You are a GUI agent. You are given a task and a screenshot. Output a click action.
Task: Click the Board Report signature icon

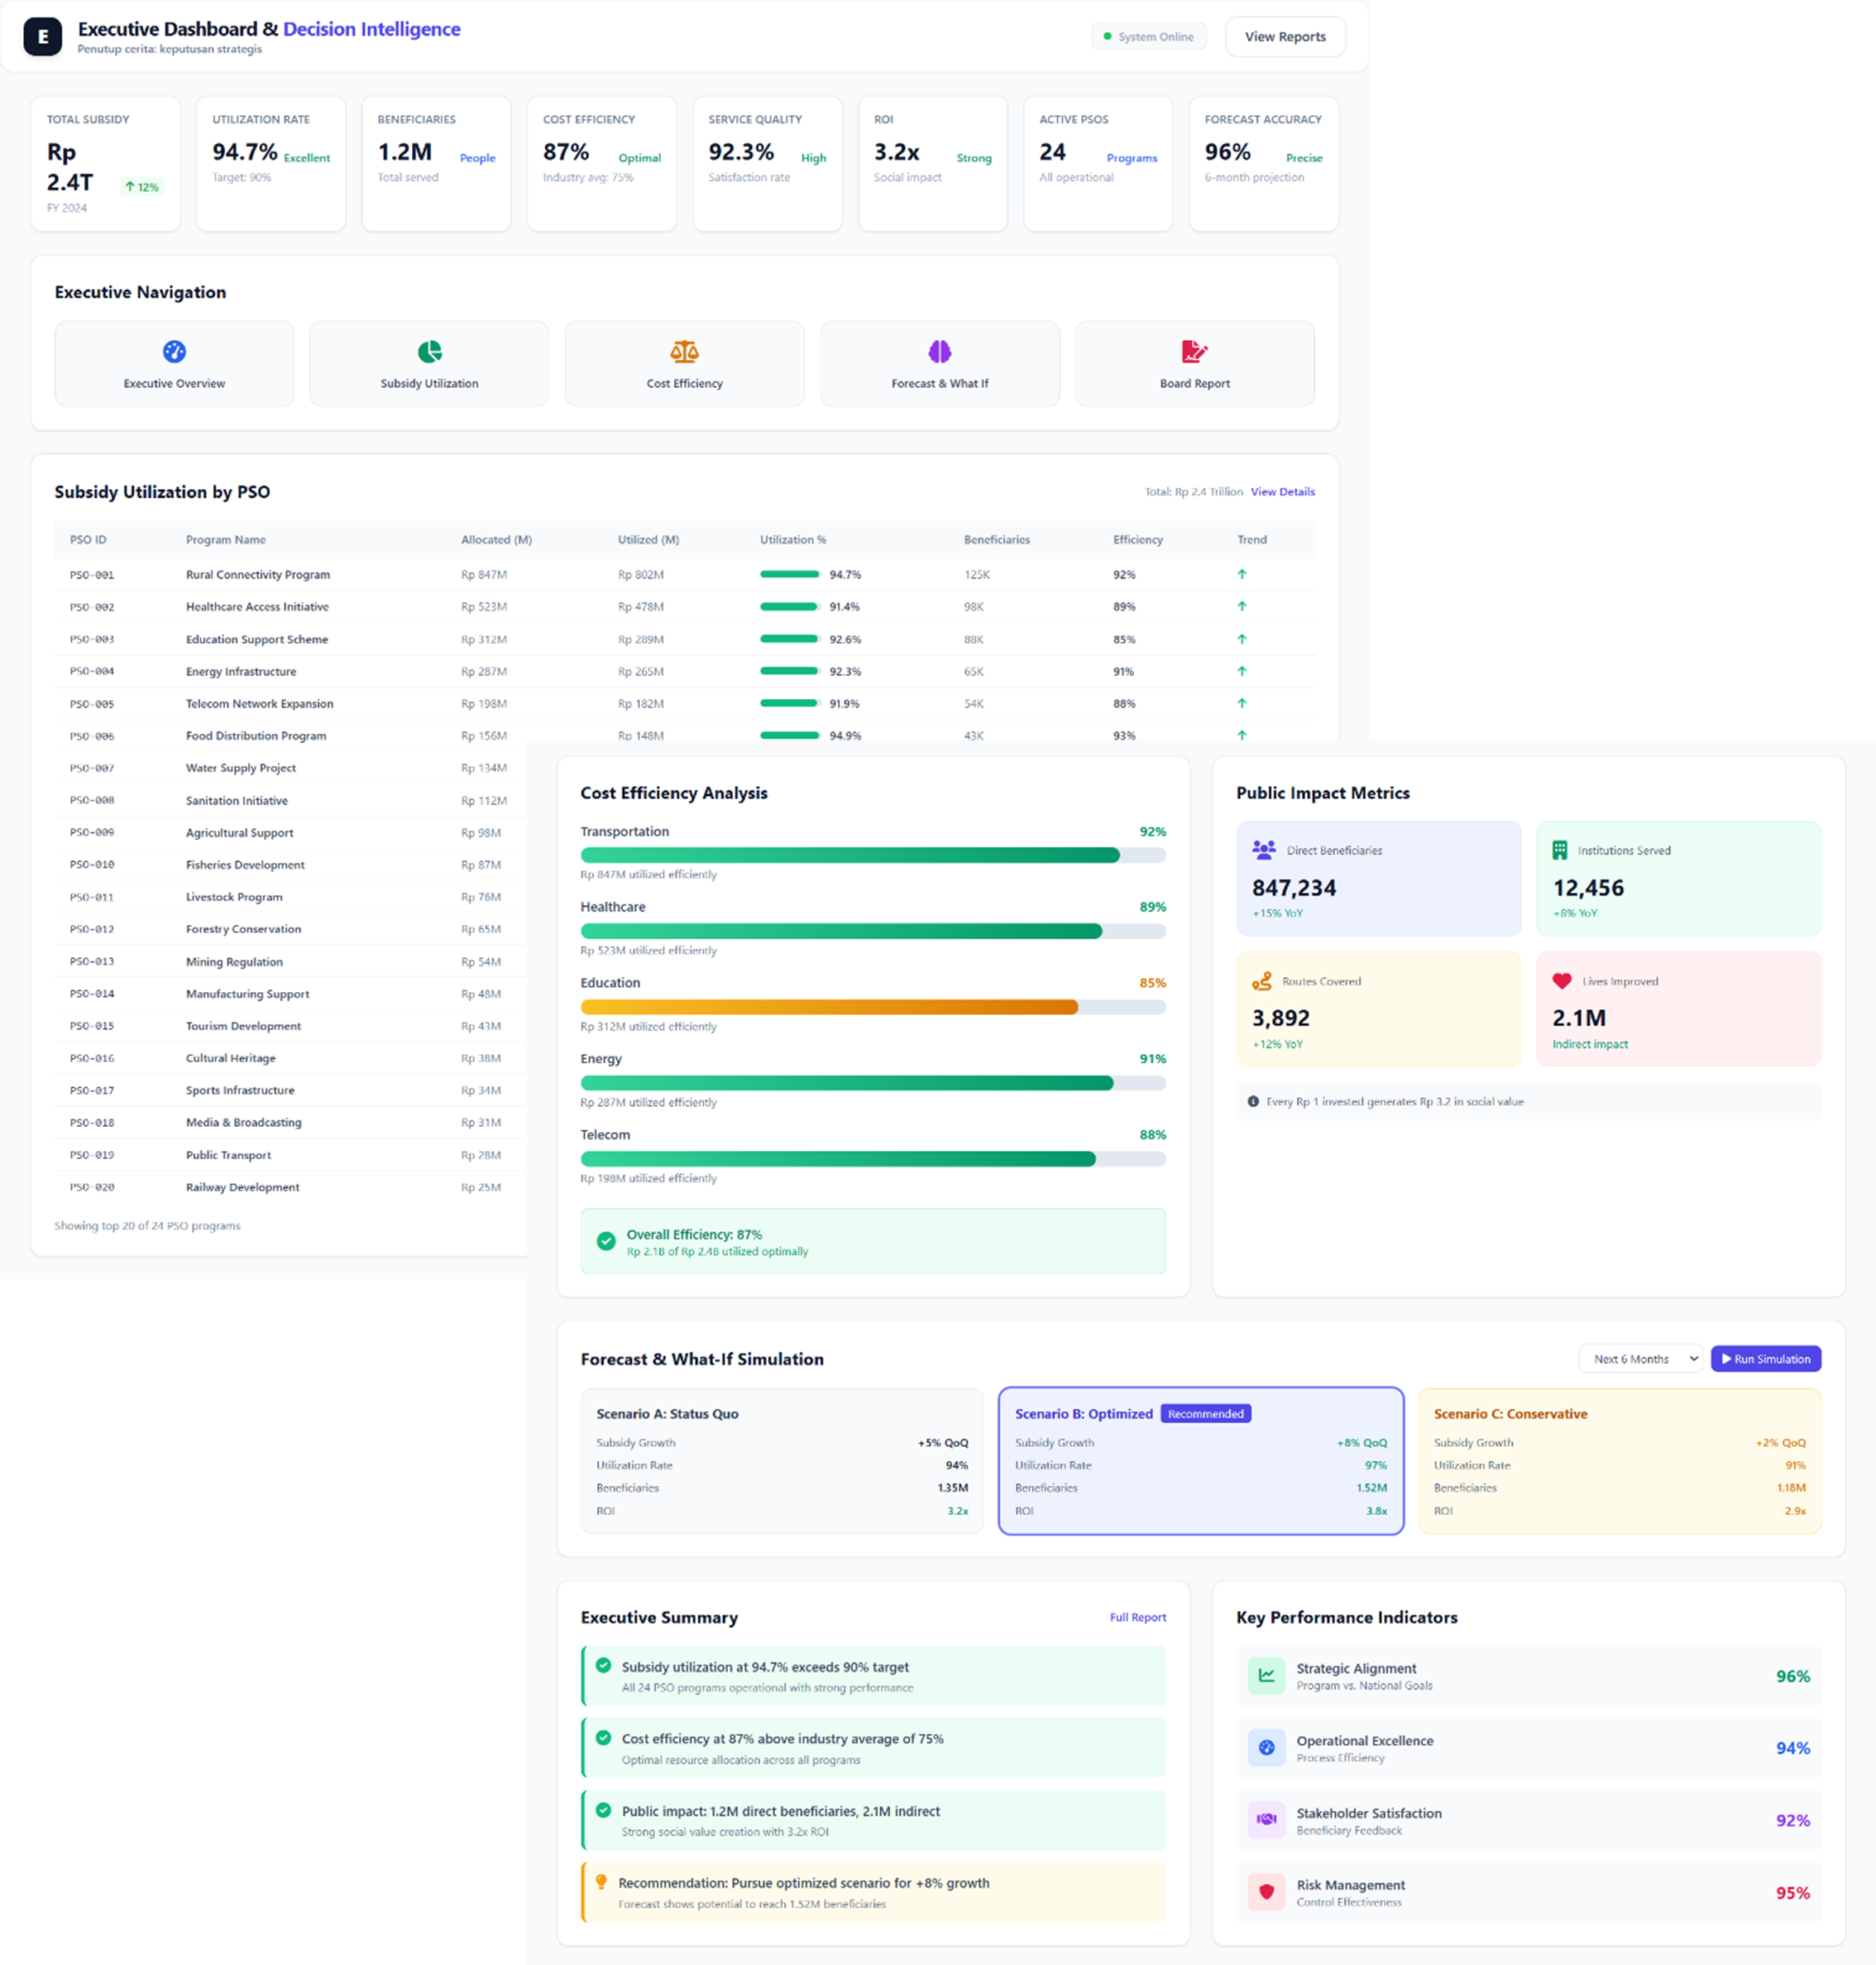point(1194,351)
